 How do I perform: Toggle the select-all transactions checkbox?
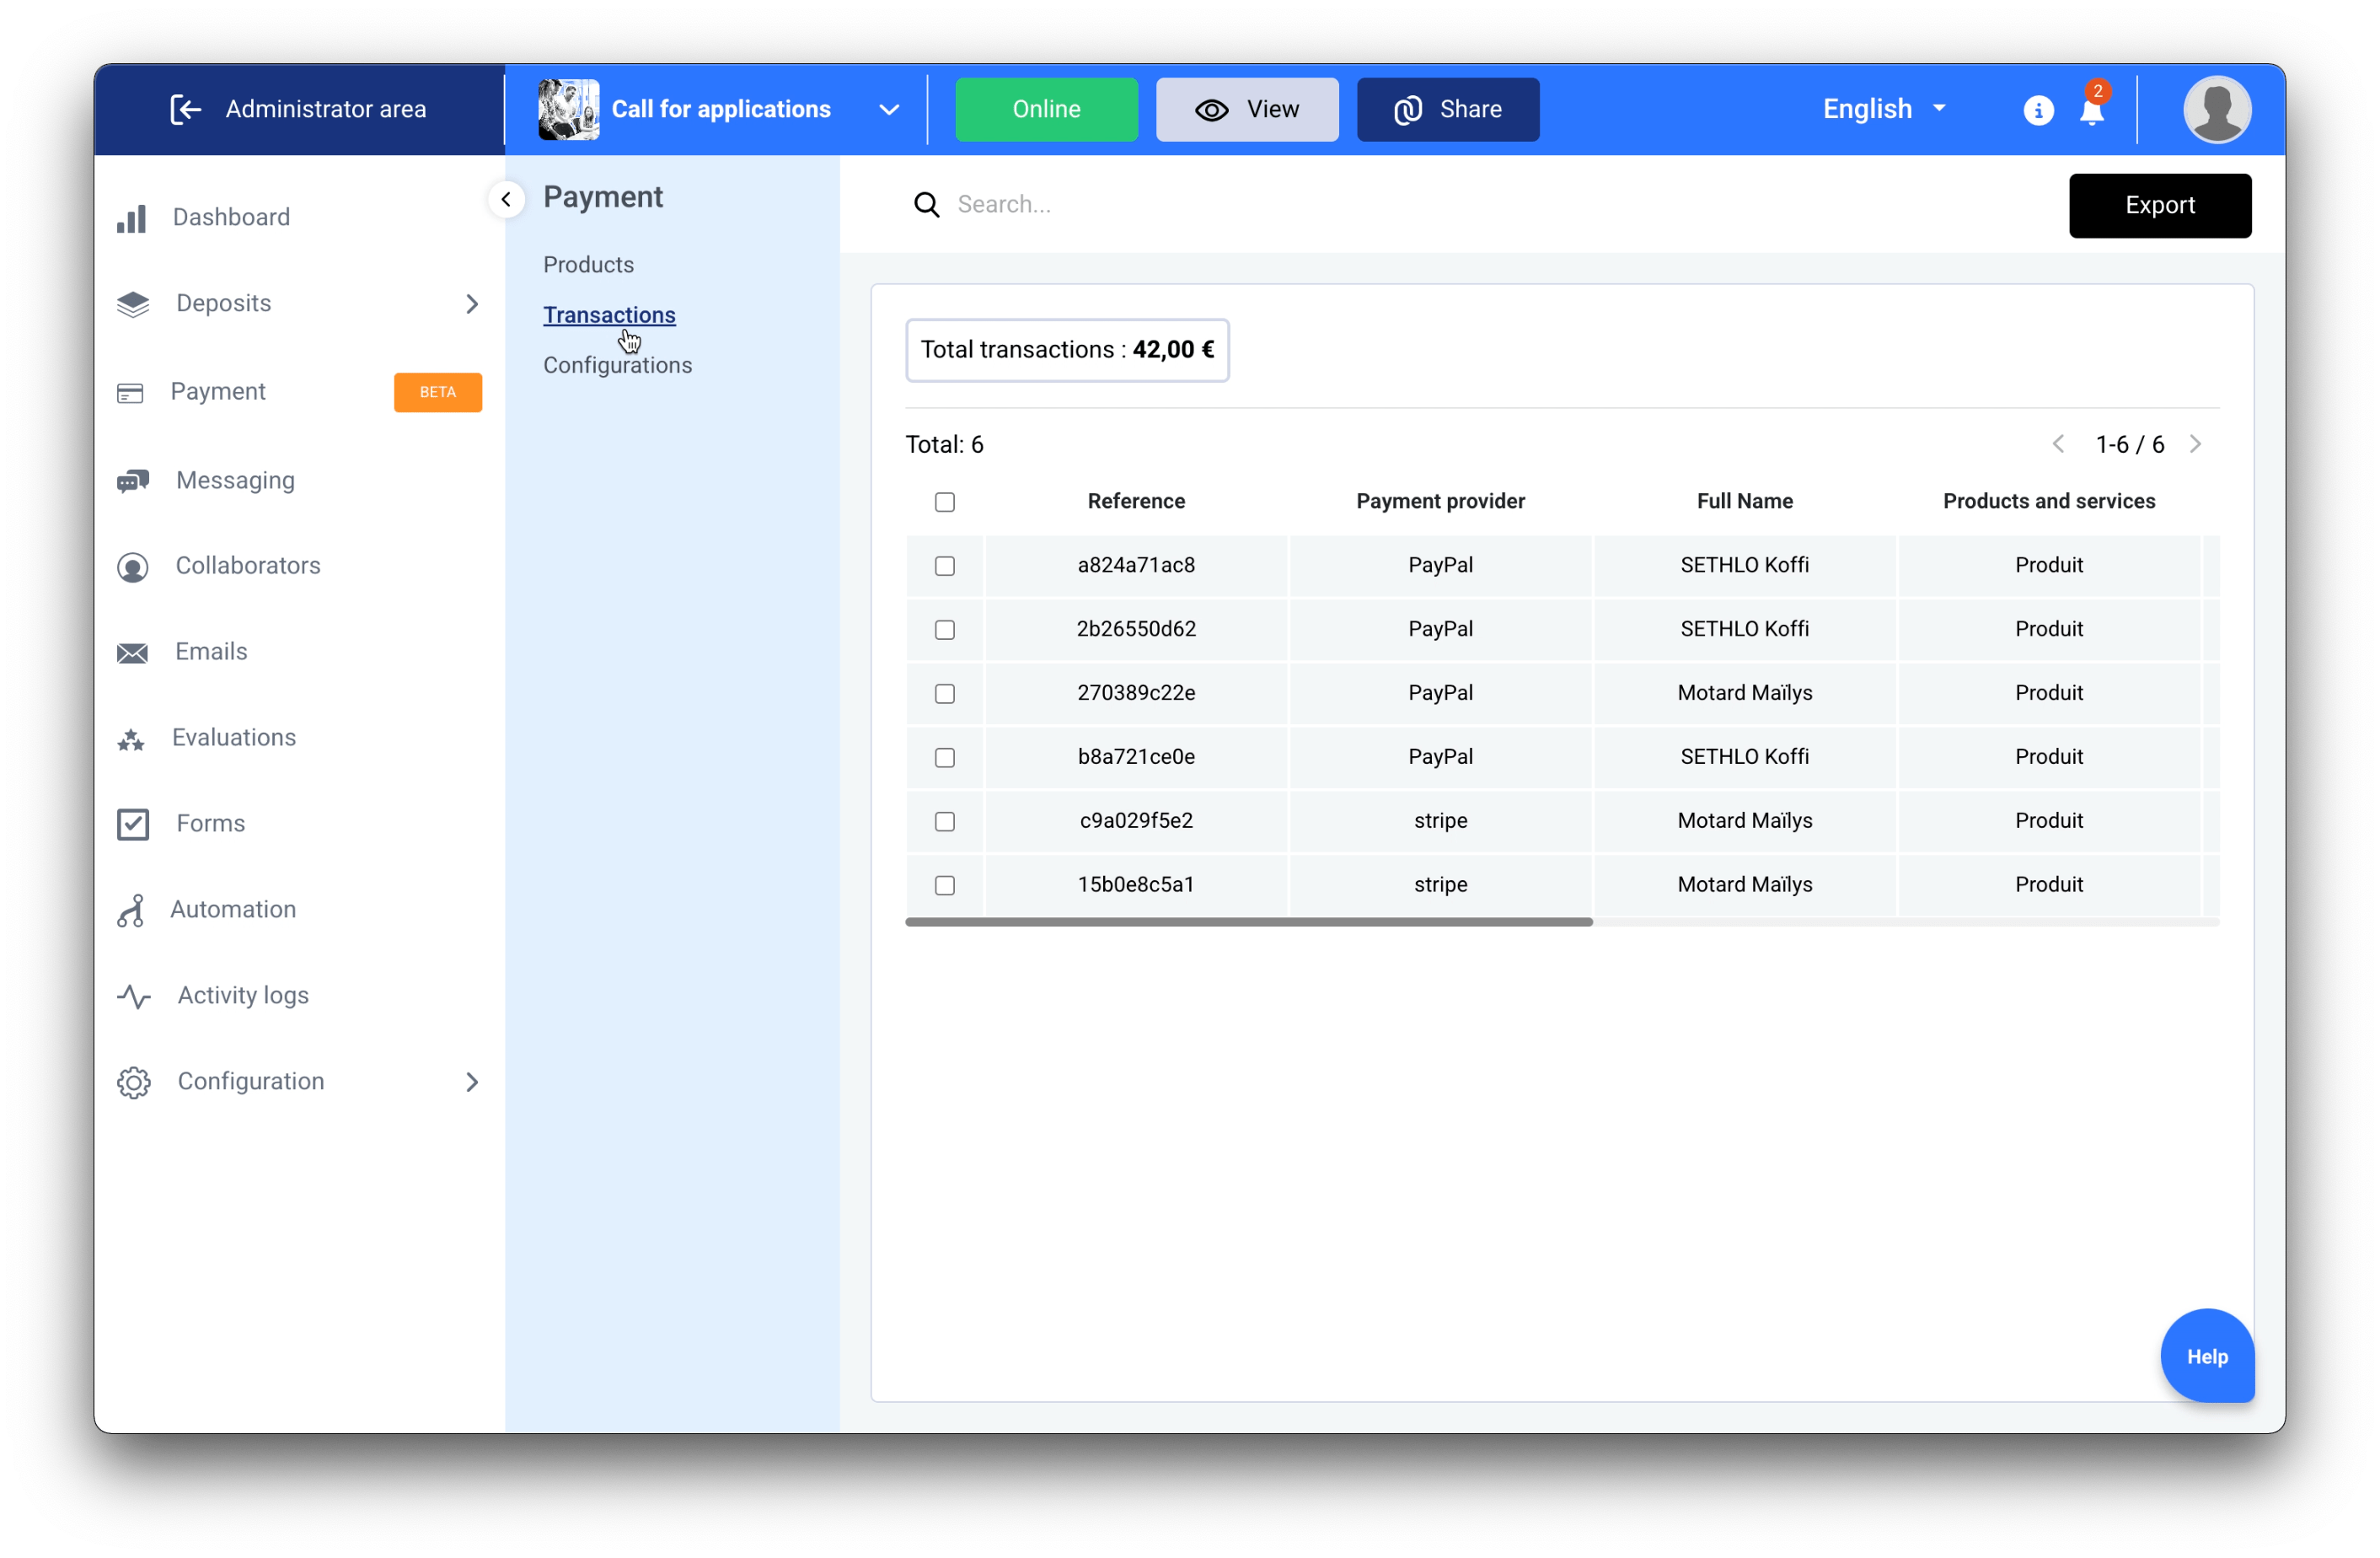tap(946, 501)
